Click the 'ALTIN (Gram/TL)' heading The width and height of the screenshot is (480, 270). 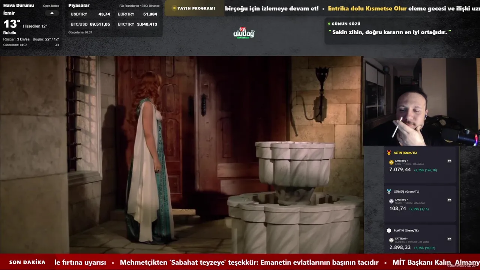(405, 153)
